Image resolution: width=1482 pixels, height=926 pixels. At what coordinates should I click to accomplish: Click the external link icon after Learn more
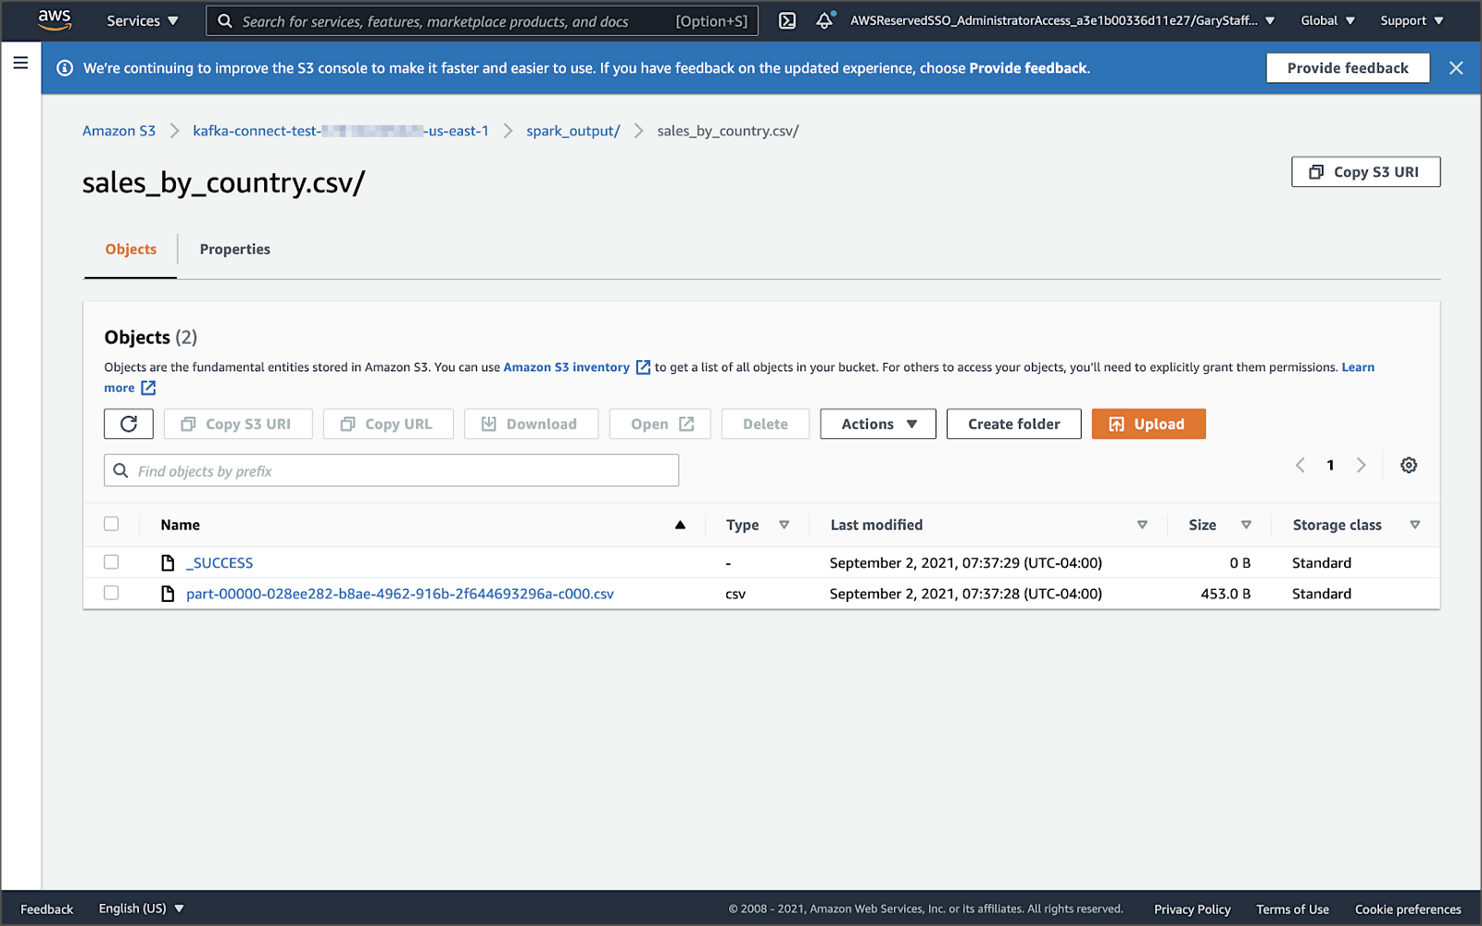pos(148,388)
